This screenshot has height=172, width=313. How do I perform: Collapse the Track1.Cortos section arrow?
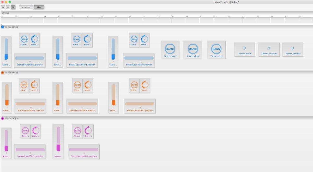coord(2,27)
